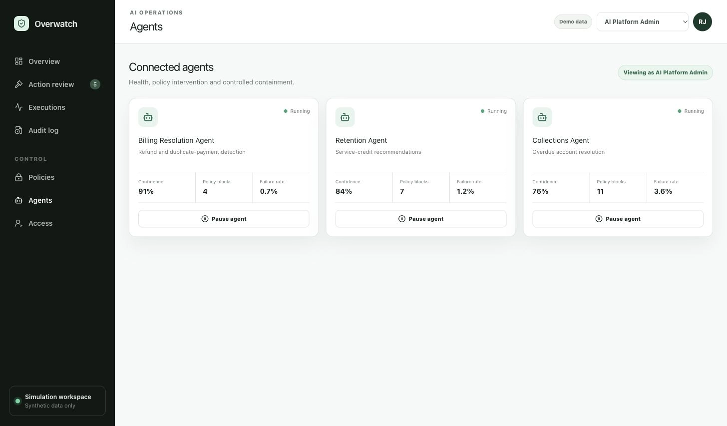727x426 pixels.
Task: Click the Retention Agent title
Action: click(x=362, y=140)
